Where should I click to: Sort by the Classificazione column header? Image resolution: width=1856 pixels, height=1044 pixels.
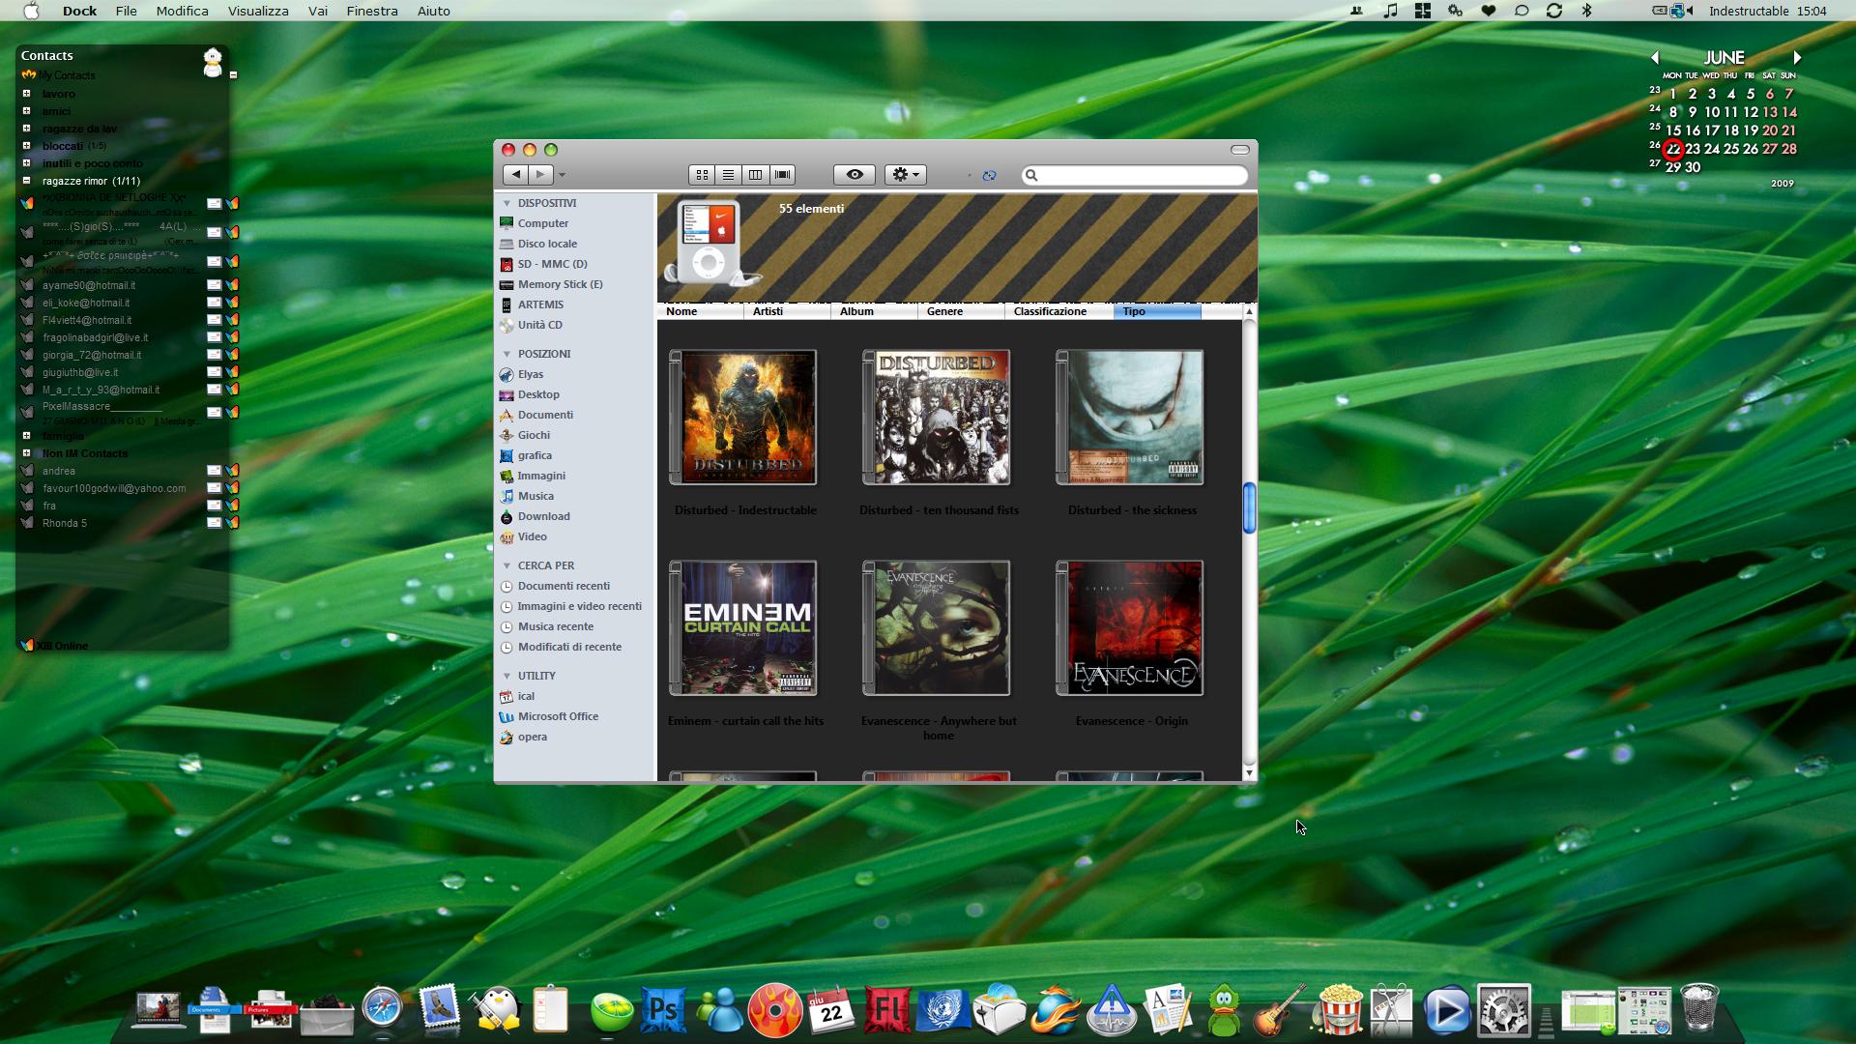tap(1059, 311)
